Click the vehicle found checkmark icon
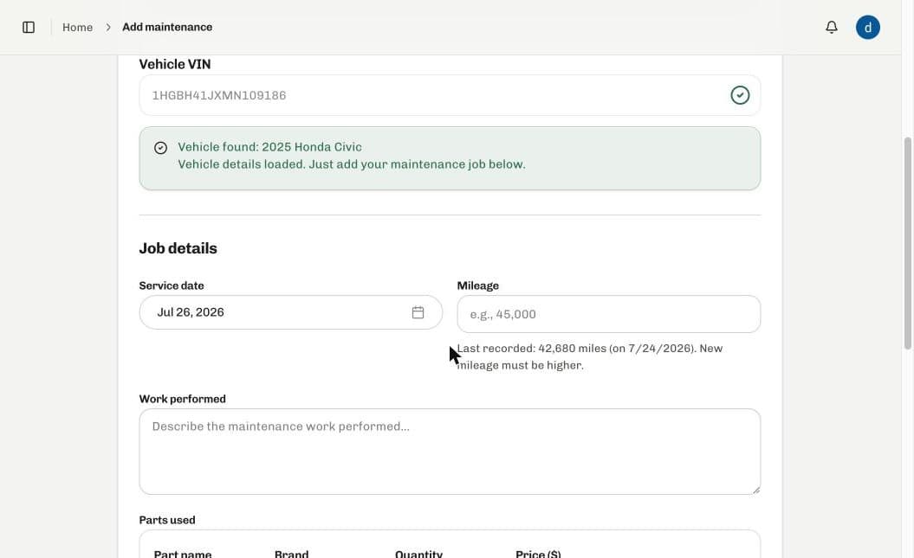 tap(160, 148)
